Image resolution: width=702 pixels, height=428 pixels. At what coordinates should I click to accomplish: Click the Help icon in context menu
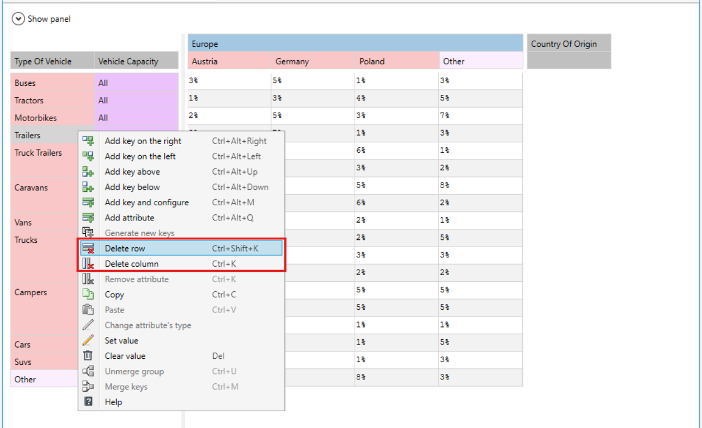pos(88,402)
